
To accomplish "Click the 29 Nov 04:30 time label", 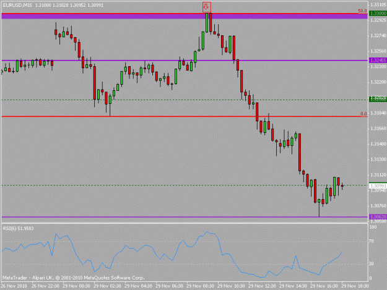I will (139, 286).
